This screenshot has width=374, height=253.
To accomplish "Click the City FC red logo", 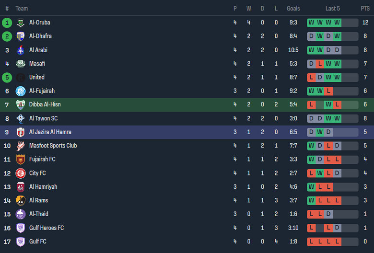I will pyautogui.click(x=21, y=173).
